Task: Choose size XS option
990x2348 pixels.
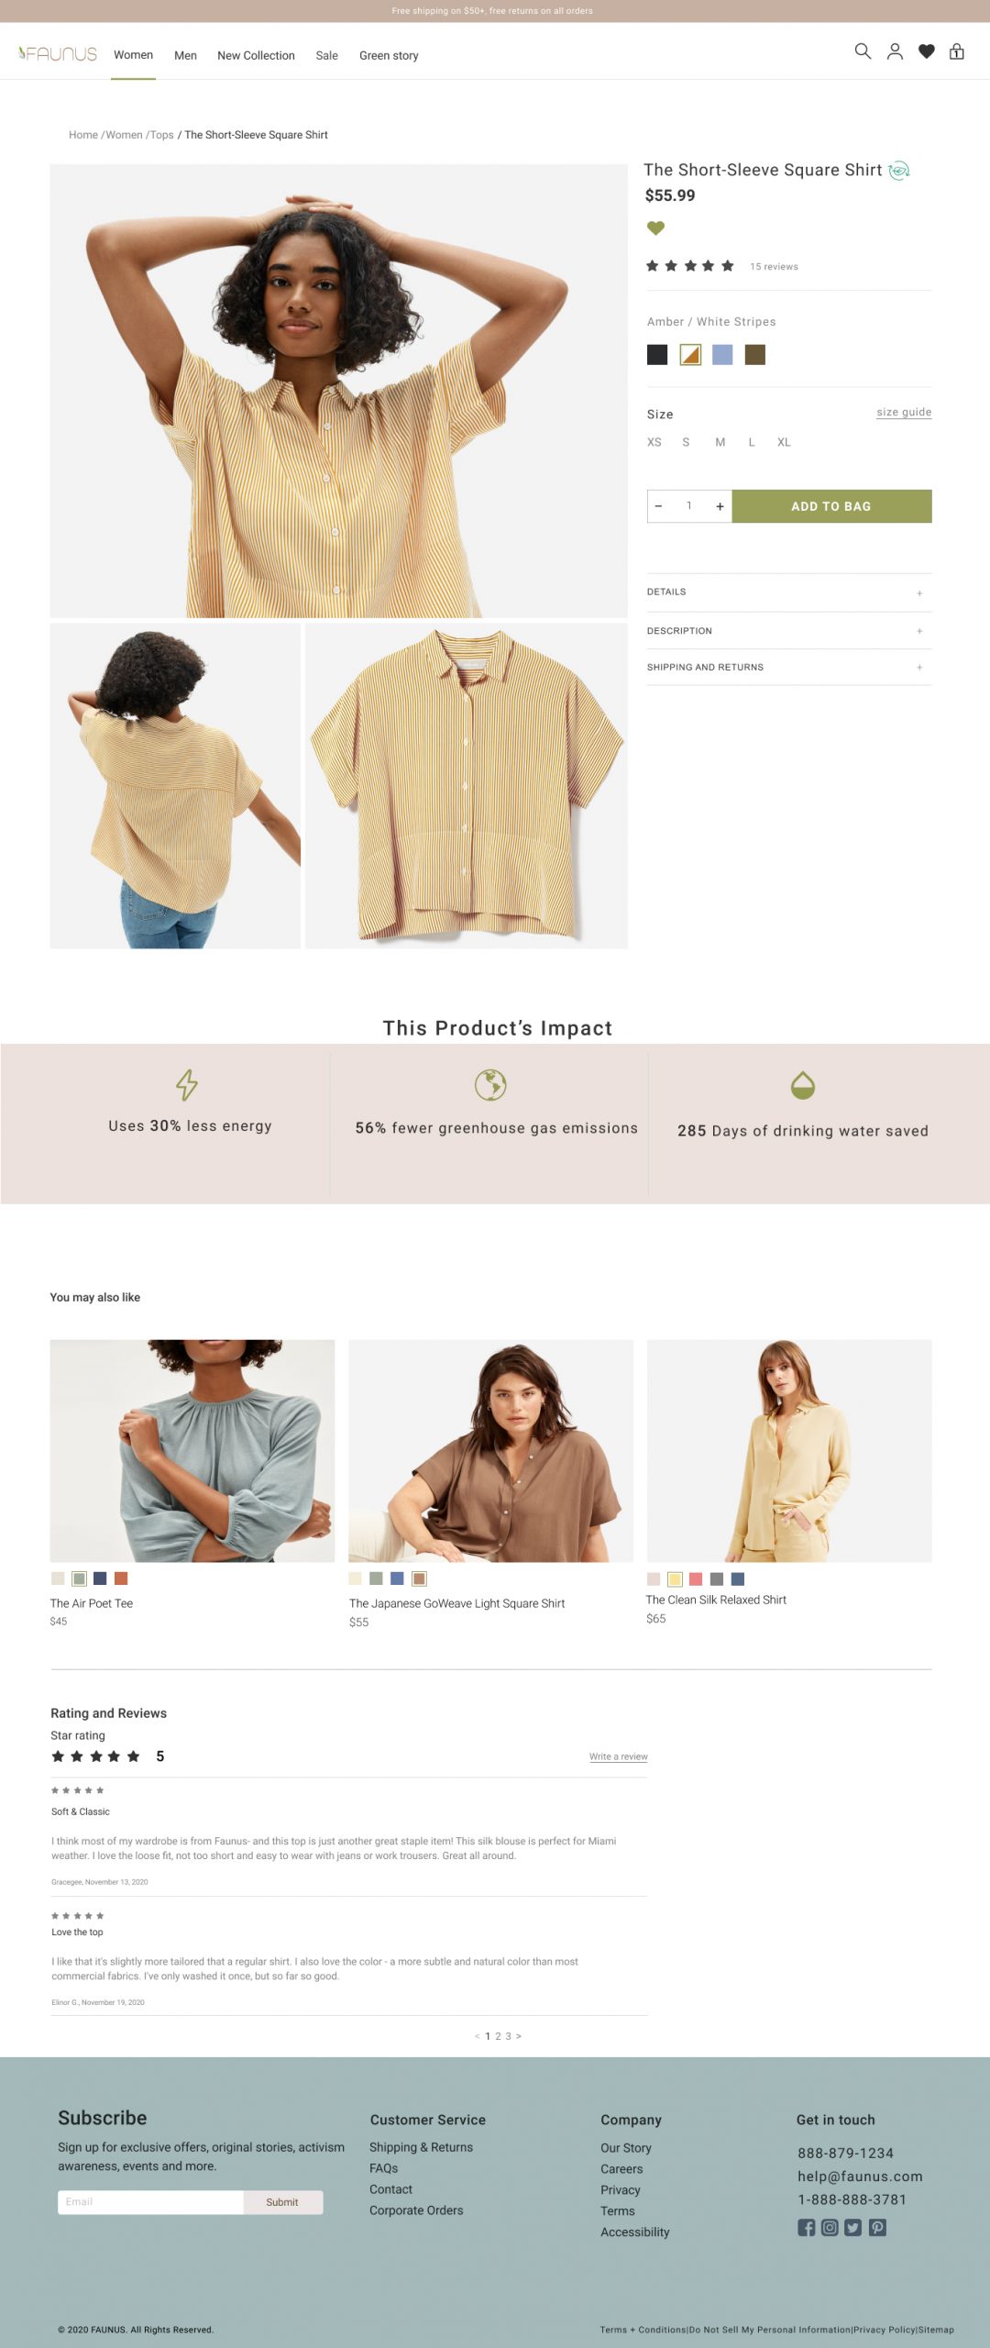Action: click(654, 442)
